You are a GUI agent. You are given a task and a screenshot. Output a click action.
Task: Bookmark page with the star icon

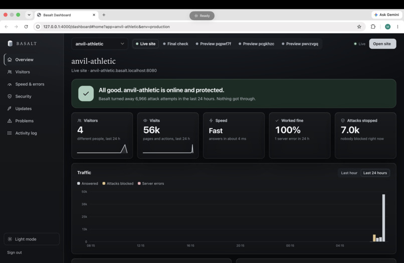point(359,27)
